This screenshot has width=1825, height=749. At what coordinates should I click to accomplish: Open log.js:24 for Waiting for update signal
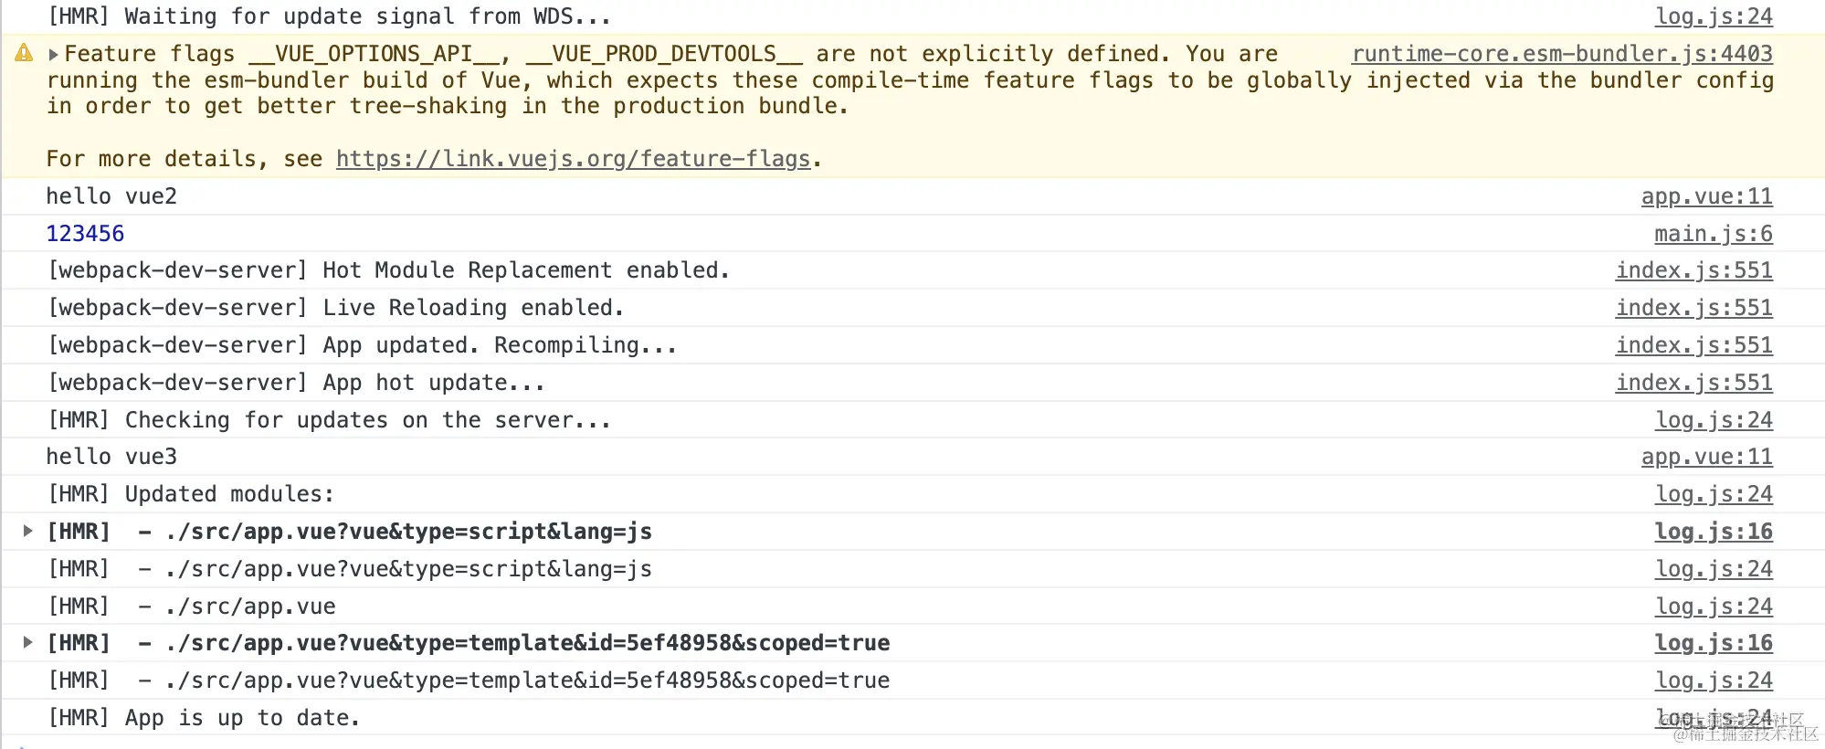[x=1714, y=16]
